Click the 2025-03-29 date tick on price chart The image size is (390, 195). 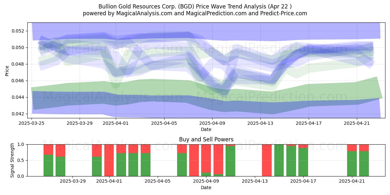tap(80, 123)
